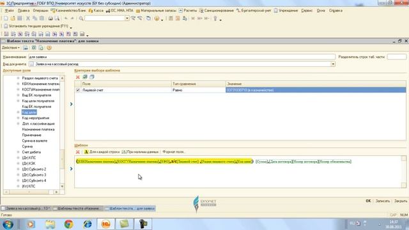Click the fields tree horizontal scroll-right arrow
This screenshot has height=230, width=409.
[x=56, y=192]
